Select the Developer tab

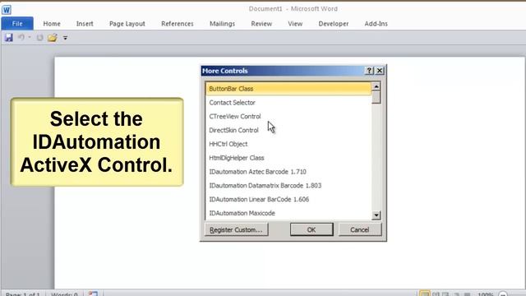pyautogui.click(x=334, y=24)
